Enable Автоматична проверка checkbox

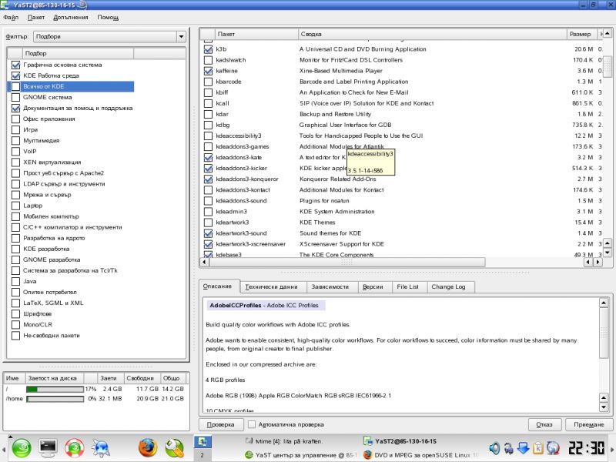[252, 424]
